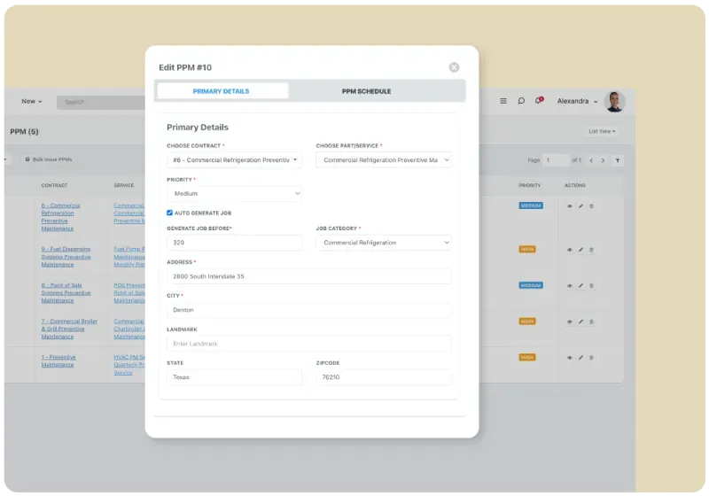
Task: View the third PPM row with eye icon
Action: [570, 286]
